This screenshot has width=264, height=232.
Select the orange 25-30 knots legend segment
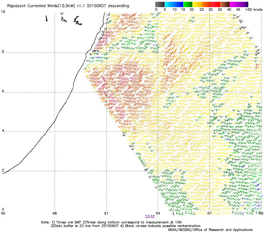[206, 4]
